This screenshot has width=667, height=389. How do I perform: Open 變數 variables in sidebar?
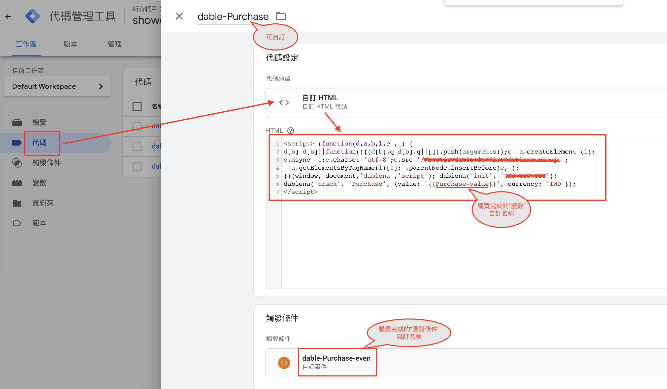[x=39, y=183]
